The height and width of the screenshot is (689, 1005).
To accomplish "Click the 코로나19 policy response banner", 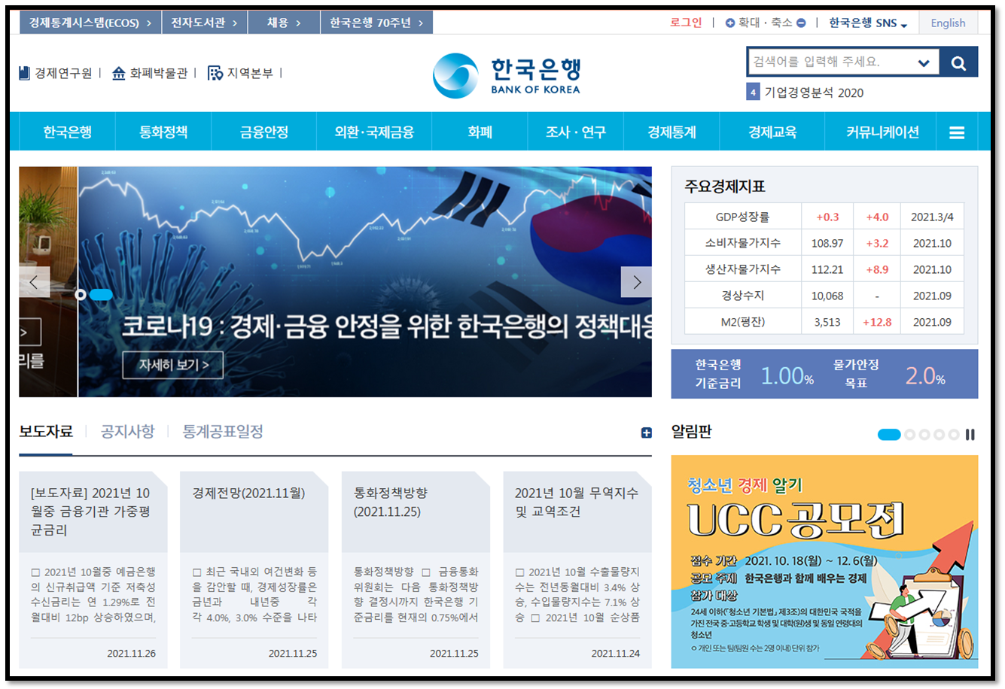I will pos(365,282).
